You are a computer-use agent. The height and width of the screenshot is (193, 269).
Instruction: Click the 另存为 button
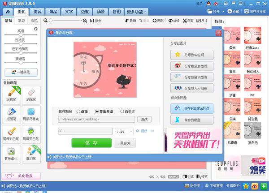tap(125, 143)
